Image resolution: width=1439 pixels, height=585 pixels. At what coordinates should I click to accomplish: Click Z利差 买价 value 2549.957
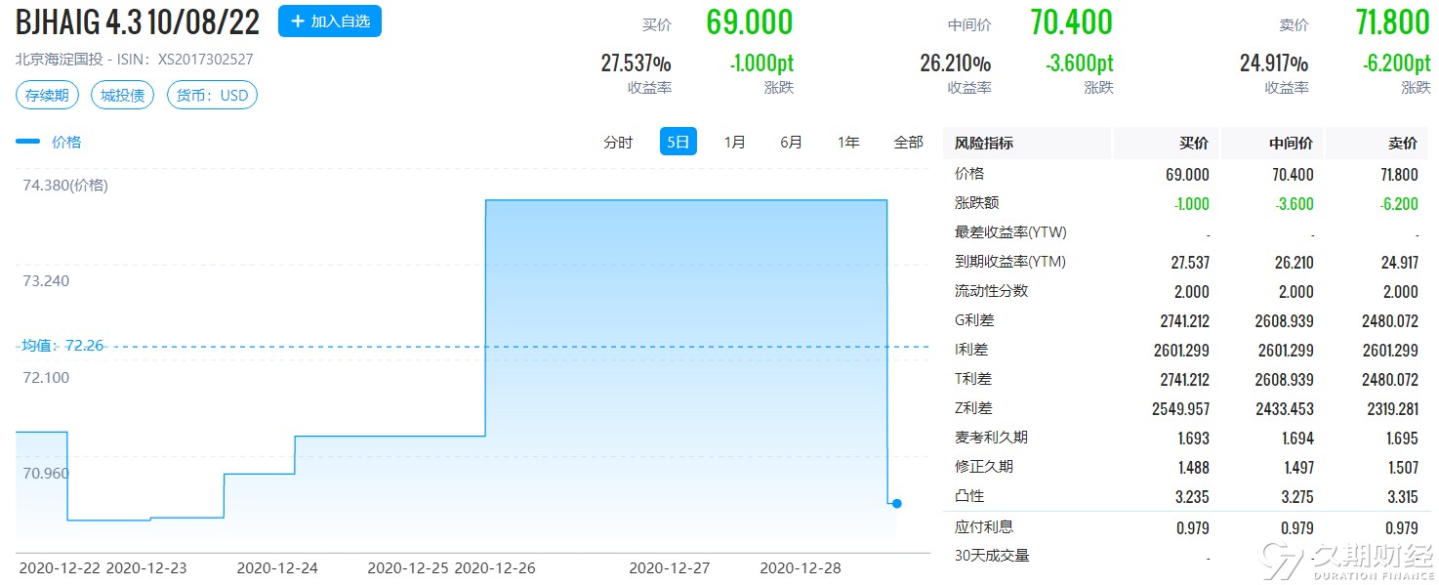tap(1180, 408)
